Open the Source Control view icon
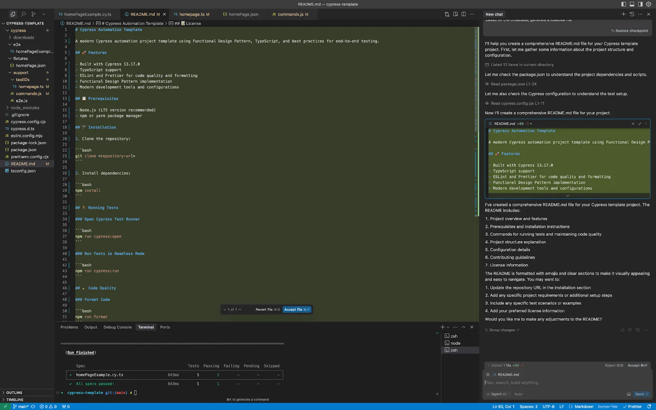Screen dimensions: 656x410 (34, 14)
